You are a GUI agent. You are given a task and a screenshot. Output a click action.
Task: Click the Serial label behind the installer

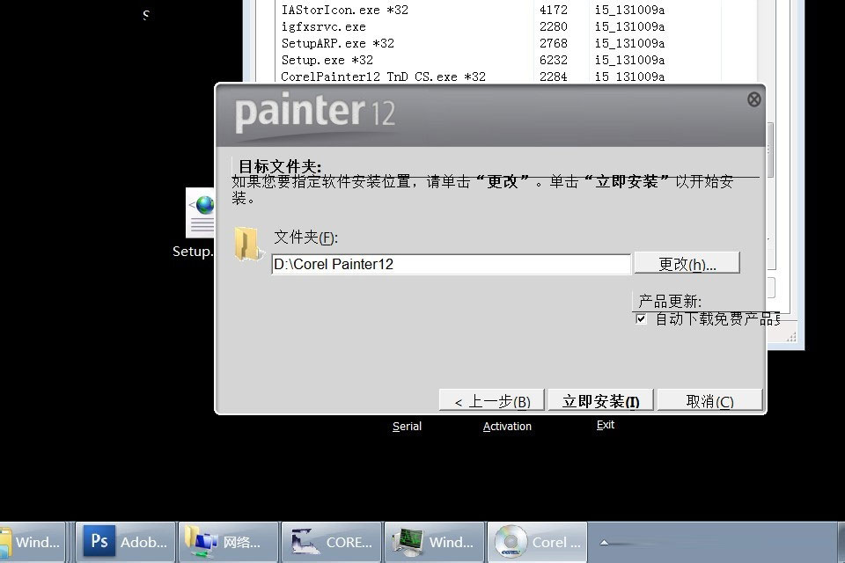coord(407,426)
